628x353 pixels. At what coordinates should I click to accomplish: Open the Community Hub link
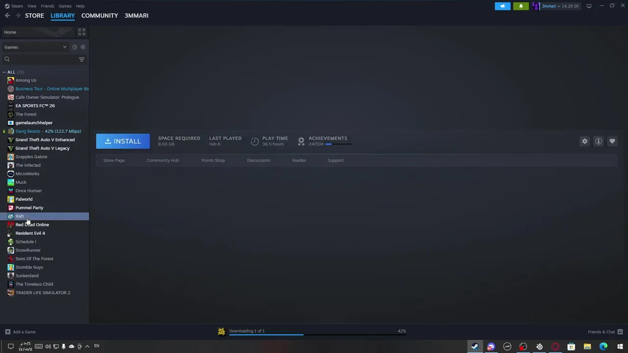[163, 160]
